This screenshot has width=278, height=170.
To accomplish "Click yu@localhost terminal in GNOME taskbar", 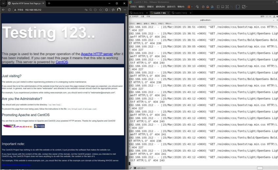I will (x=147, y=168).
